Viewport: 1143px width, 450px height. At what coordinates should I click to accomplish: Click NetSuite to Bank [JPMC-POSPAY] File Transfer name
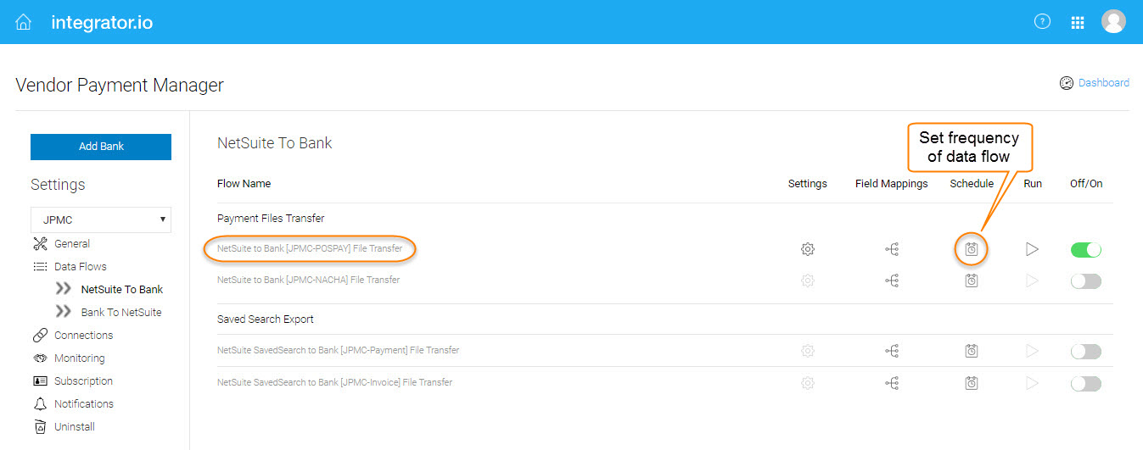click(x=310, y=249)
